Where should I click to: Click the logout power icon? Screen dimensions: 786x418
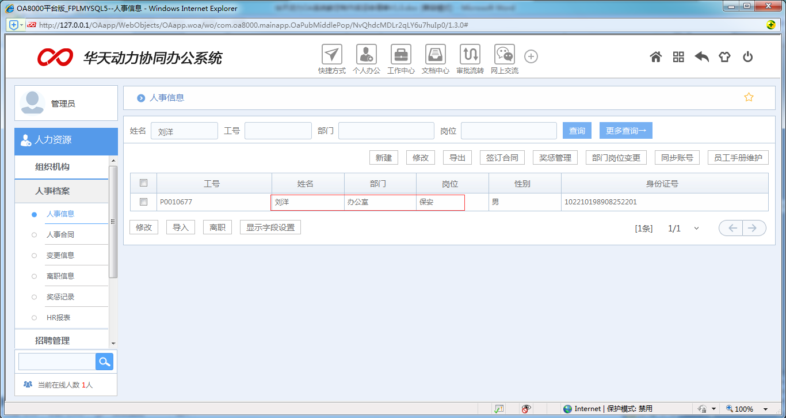click(747, 57)
